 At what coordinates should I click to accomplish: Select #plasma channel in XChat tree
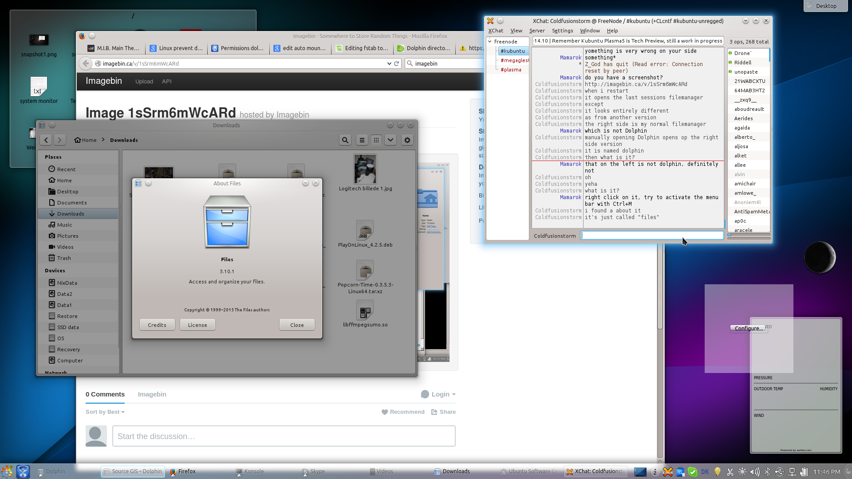[x=511, y=70]
